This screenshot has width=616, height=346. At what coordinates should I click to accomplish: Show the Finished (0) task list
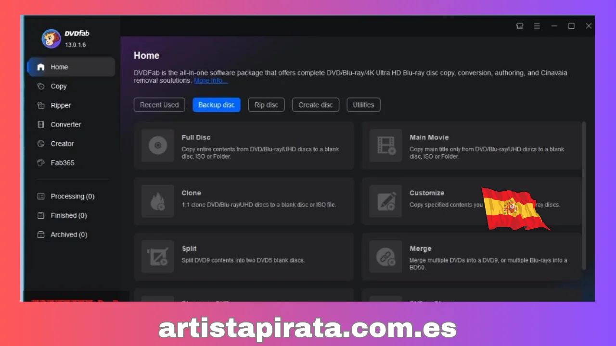(x=69, y=215)
